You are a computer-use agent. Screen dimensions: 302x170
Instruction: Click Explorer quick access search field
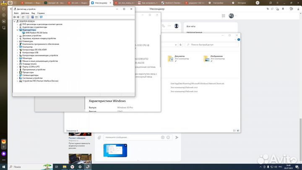point(212,45)
